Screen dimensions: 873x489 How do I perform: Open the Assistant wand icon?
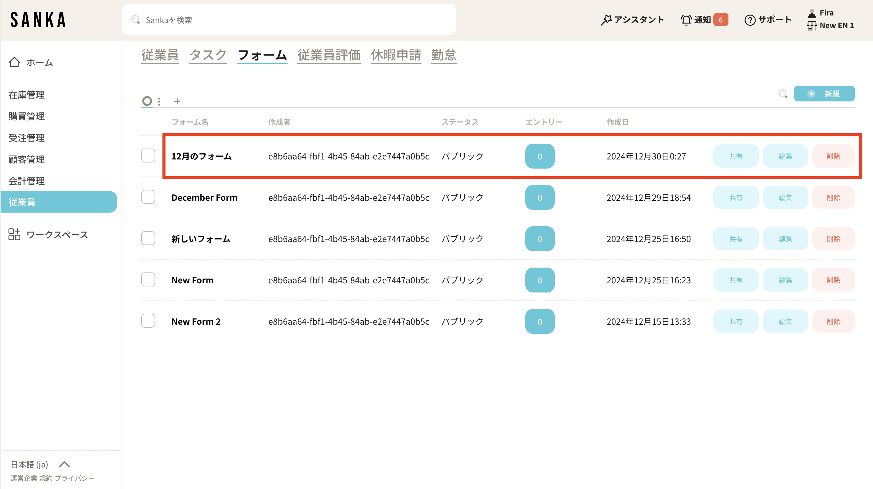pos(606,20)
